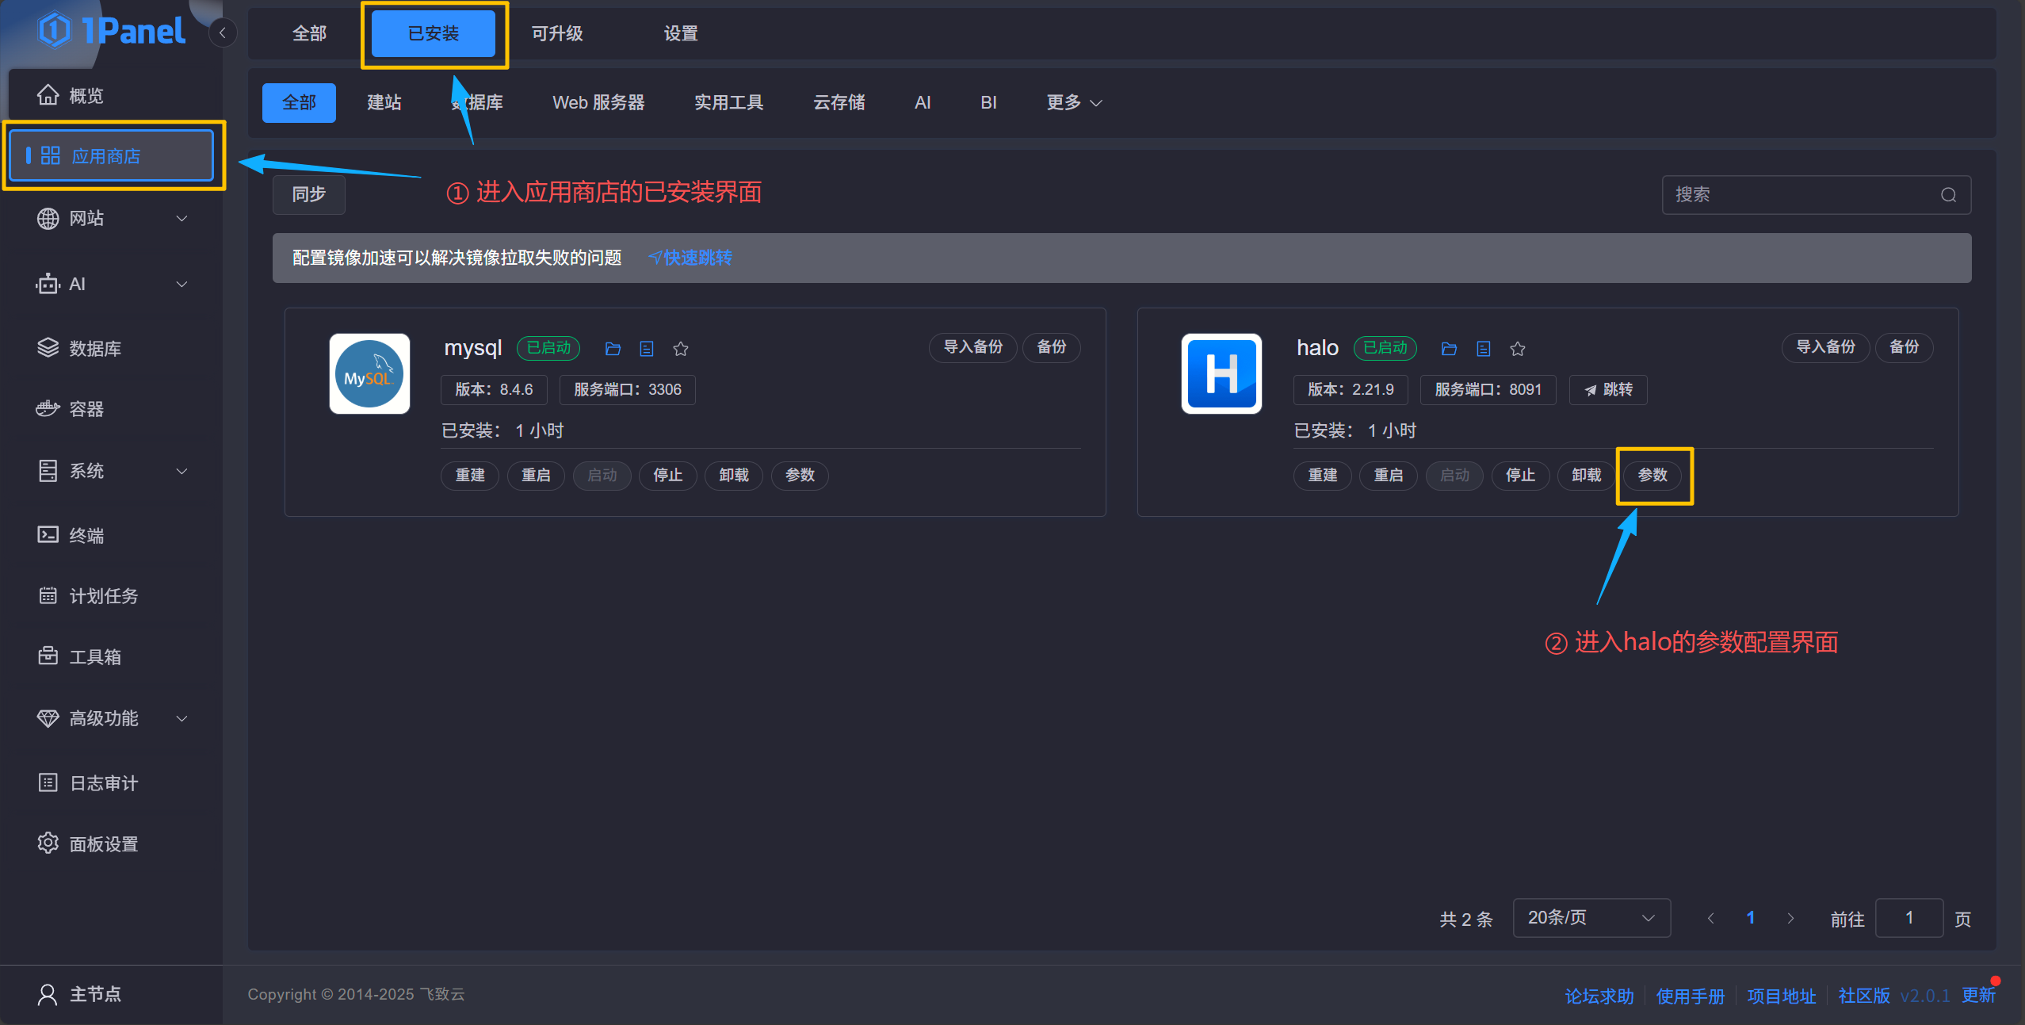Expand the 网站 sidebar menu
The image size is (2025, 1025).
coord(86,218)
